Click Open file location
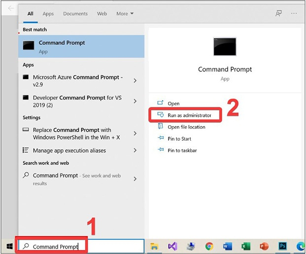 pyautogui.click(x=186, y=127)
